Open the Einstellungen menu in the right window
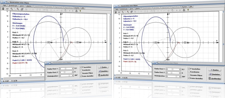The width and height of the screenshot is (225, 98). pyautogui.click(x=124, y=9)
